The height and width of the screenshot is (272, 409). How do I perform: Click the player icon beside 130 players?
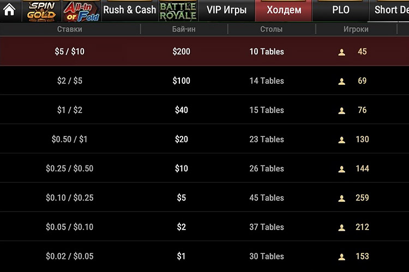click(342, 140)
